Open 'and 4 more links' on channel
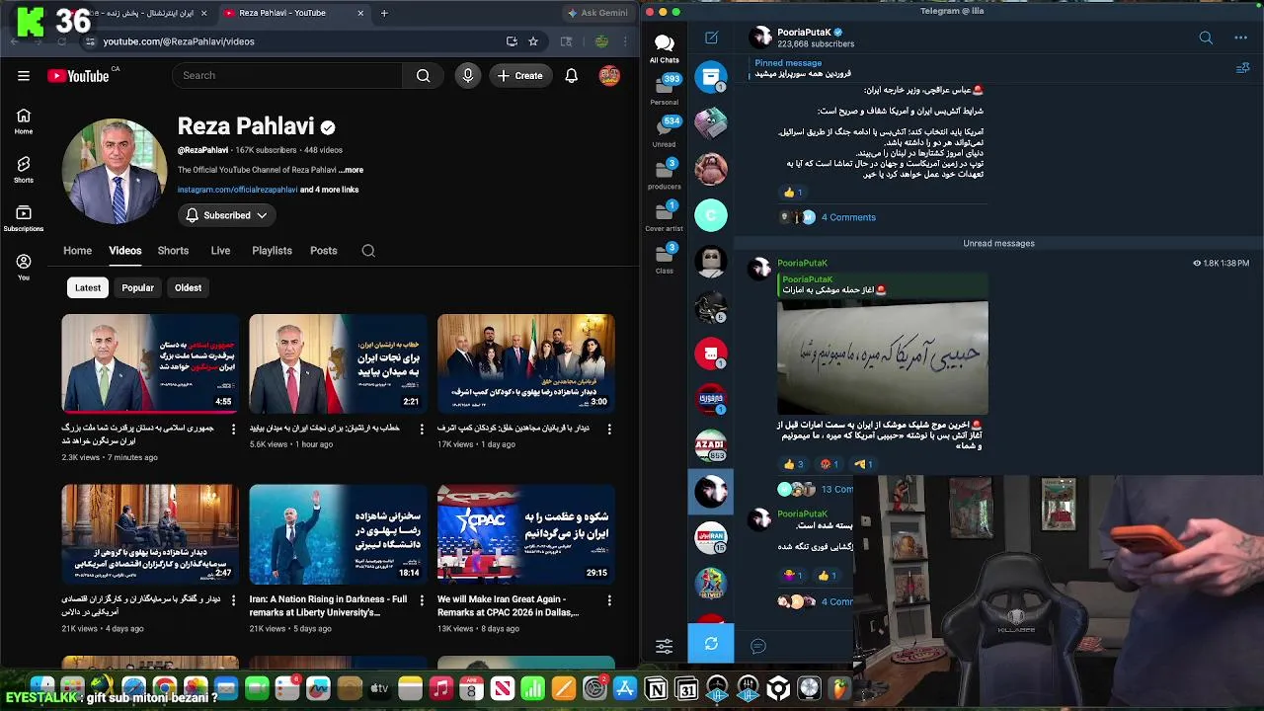The width and height of the screenshot is (1264, 711). (x=329, y=190)
